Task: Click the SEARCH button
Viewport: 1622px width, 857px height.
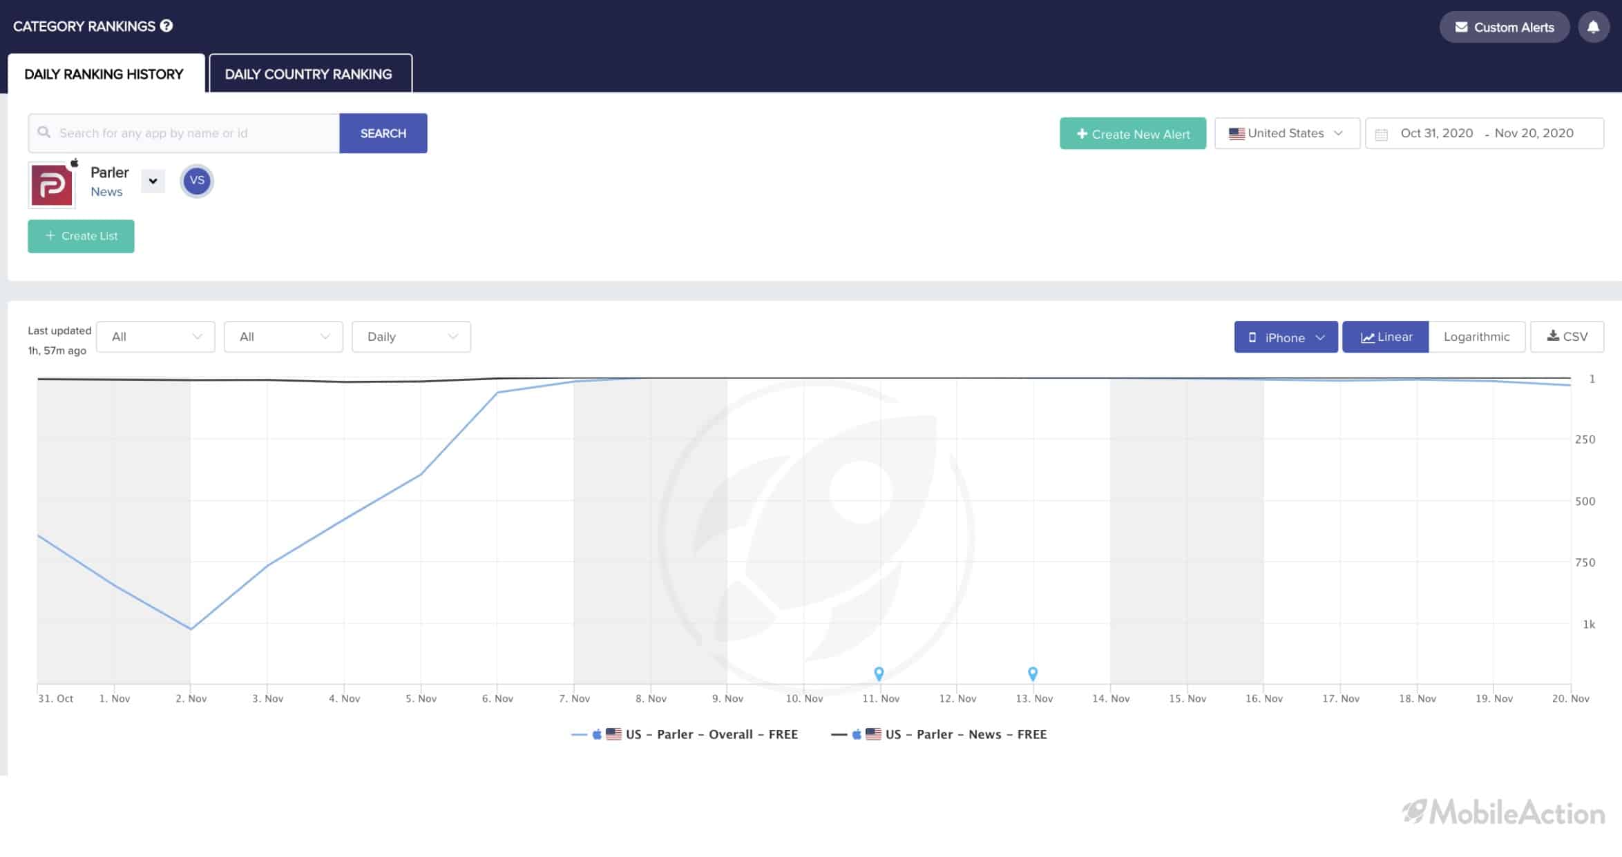Action: (383, 133)
